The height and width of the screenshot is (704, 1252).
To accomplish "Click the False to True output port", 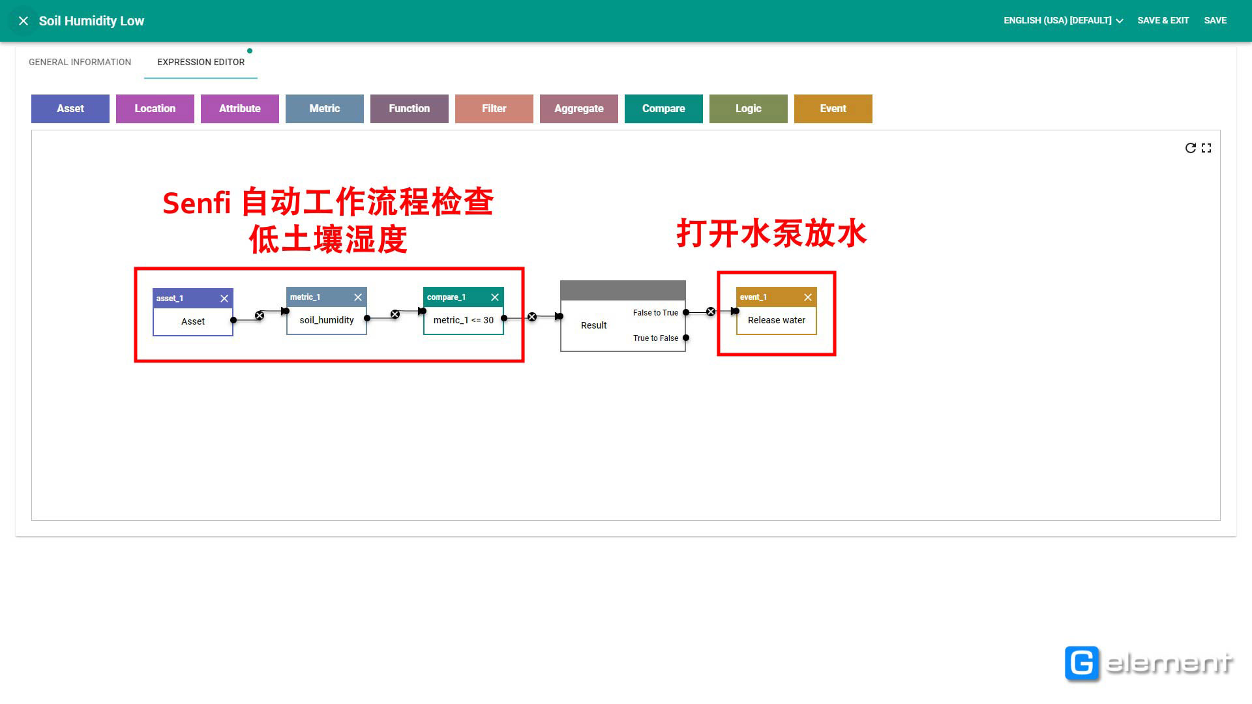I will pyautogui.click(x=686, y=312).
